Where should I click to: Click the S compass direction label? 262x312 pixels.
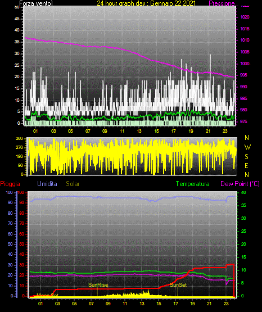pos(246,157)
